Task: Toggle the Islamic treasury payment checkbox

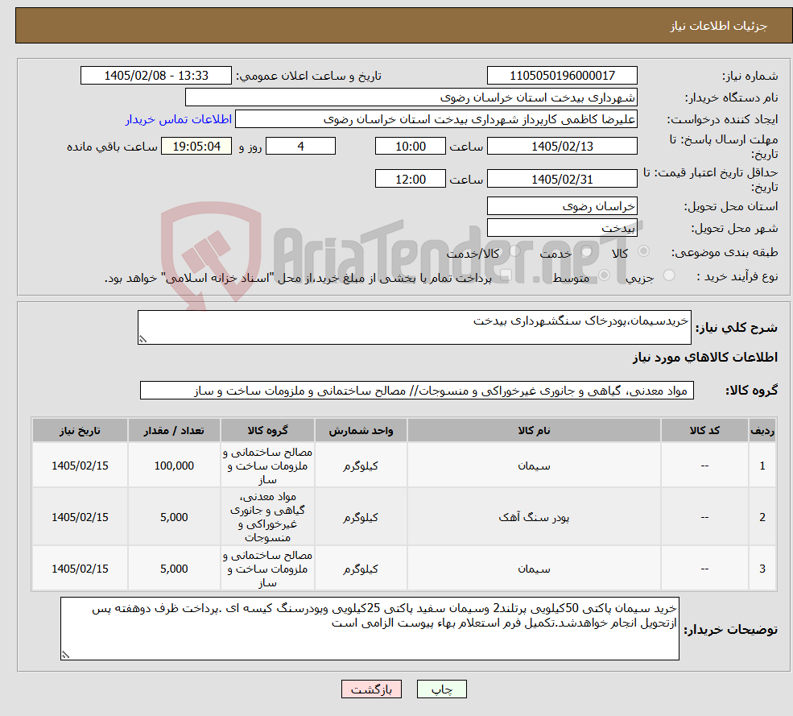Action: [506, 275]
